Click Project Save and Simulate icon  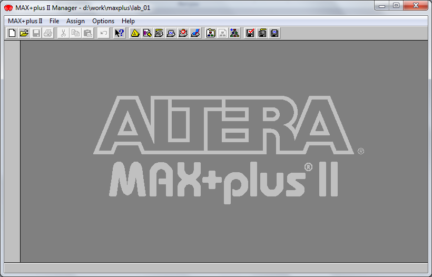(274, 33)
